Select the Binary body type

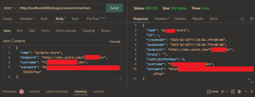106,31
